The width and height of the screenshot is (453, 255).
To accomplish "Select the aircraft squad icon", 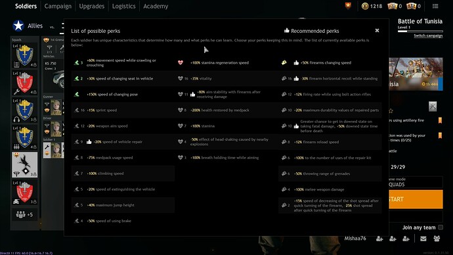I will coord(24,165).
